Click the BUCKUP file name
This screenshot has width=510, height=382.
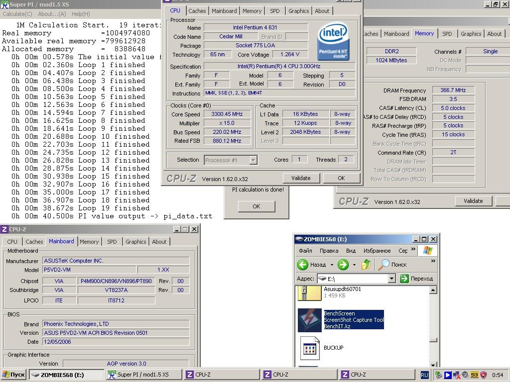[x=333, y=348]
